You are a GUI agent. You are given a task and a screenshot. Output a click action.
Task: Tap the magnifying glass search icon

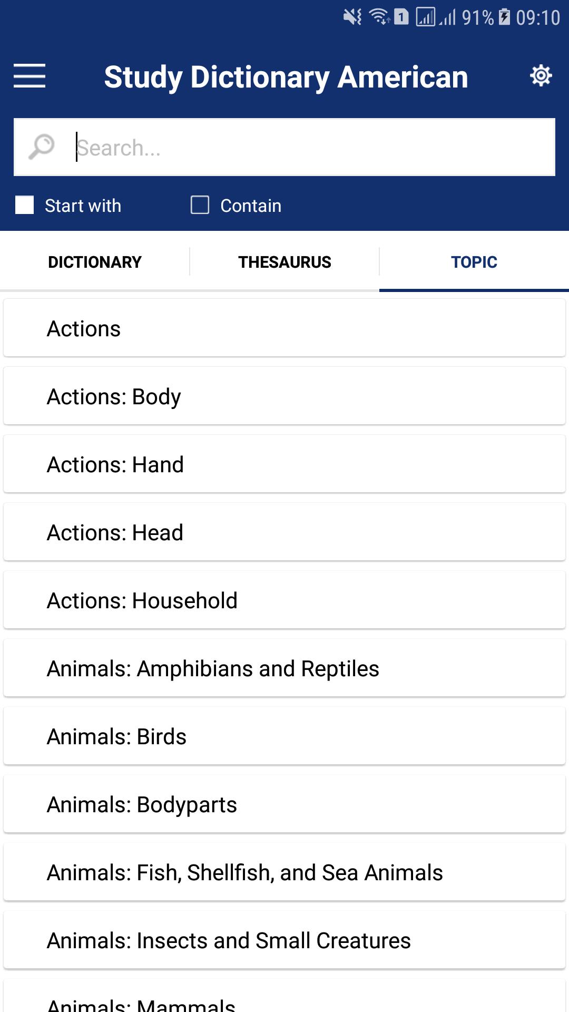click(41, 147)
